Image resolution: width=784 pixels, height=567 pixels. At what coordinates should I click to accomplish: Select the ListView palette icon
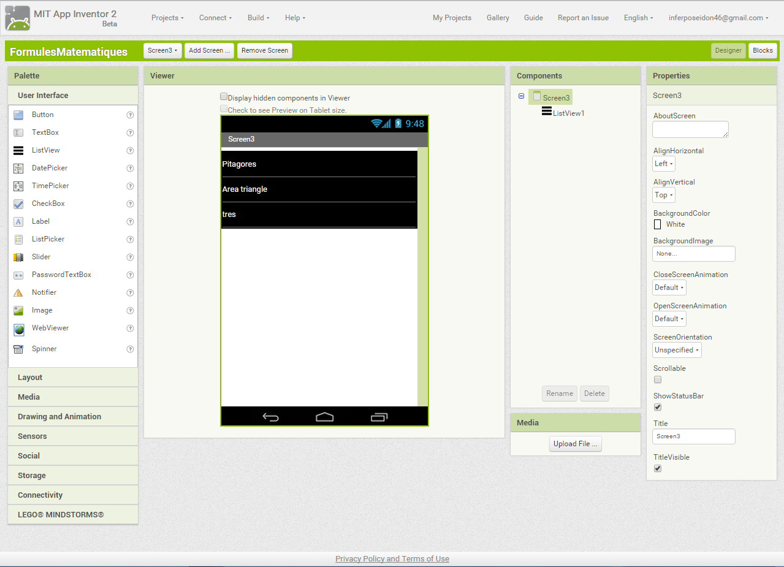(18, 151)
